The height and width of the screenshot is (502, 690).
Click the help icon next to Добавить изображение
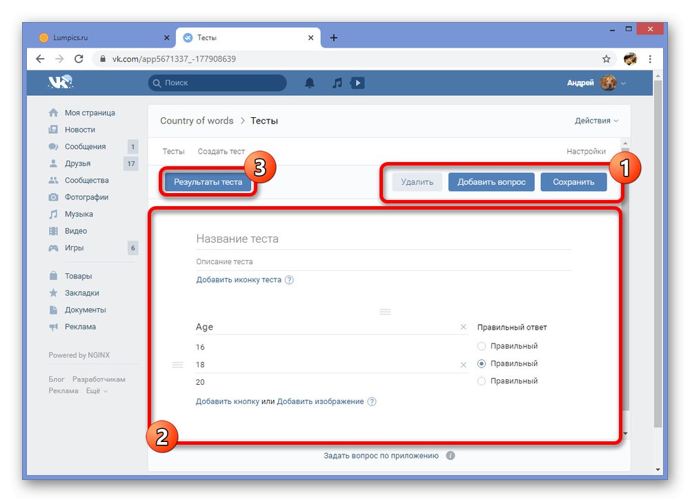(x=372, y=402)
